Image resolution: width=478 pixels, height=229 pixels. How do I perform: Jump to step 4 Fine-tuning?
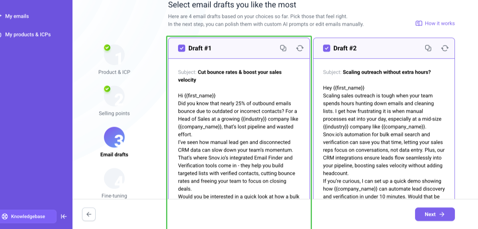tap(114, 178)
